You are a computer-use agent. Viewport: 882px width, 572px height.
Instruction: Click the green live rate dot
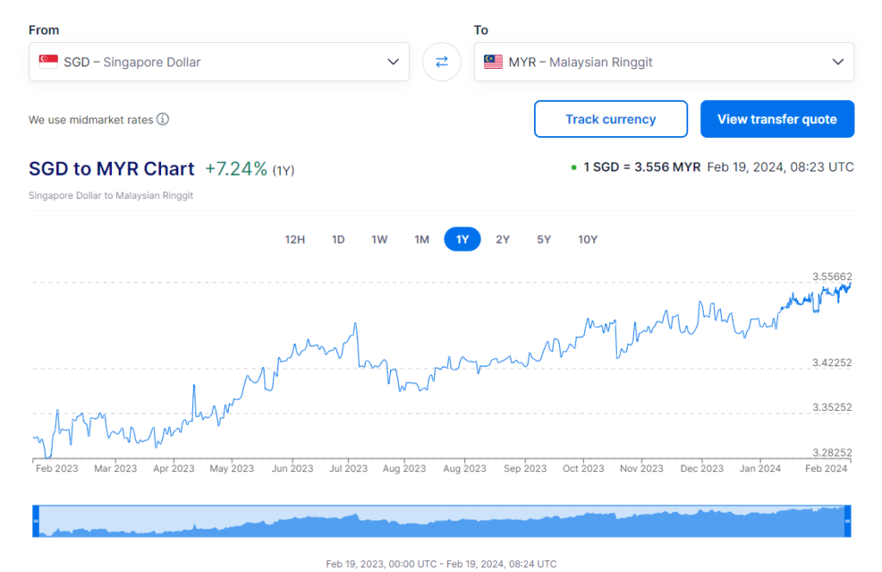click(574, 167)
